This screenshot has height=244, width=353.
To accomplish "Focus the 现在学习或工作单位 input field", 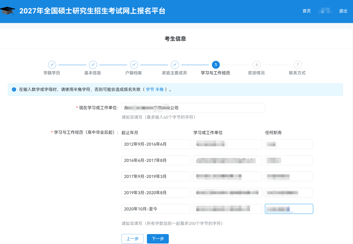I will [193, 108].
